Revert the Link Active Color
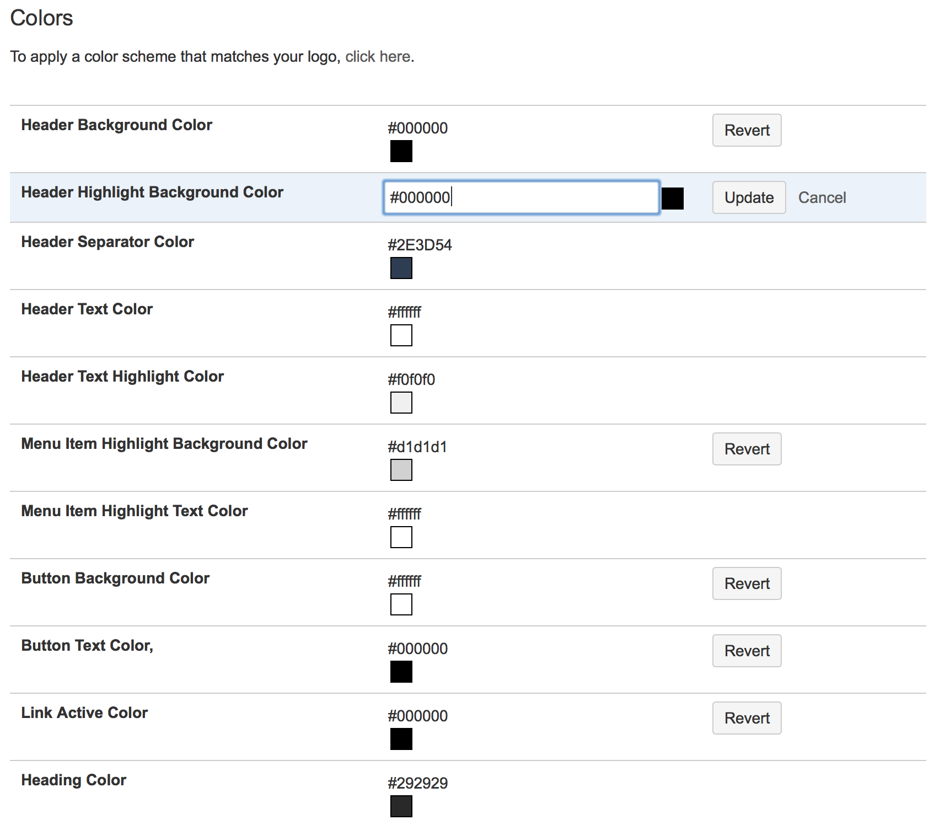This screenshot has width=934, height=825. tap(747, 718)
